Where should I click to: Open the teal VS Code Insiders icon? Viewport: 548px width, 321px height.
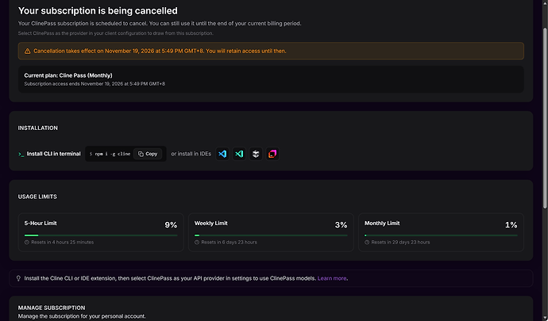click(x=239, y=154)
